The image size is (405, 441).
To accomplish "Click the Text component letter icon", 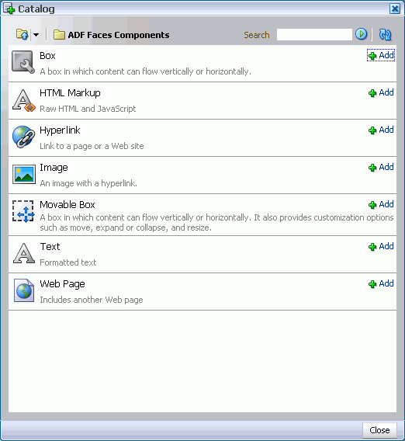I will 24,253.
